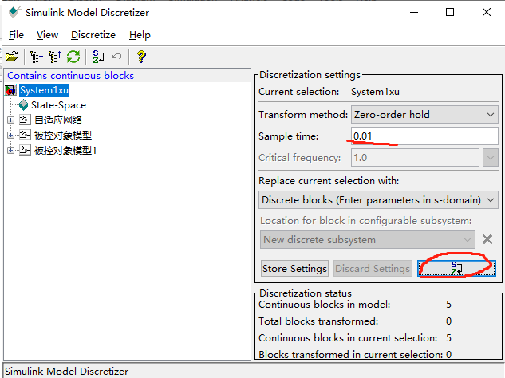This screenshot has height=378, width=505.
Task: Click the undo discretization toolbar icon
Action: click(116, 57)
